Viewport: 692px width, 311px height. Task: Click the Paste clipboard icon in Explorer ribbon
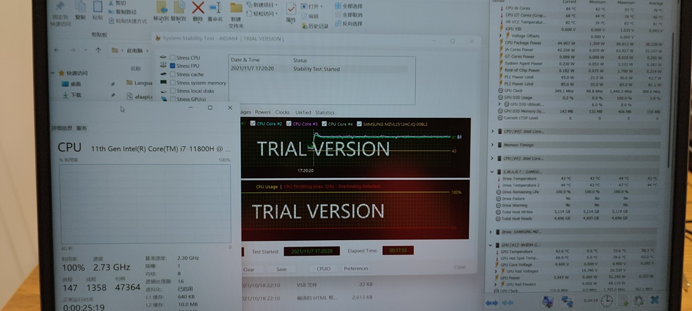pos(98,6)
